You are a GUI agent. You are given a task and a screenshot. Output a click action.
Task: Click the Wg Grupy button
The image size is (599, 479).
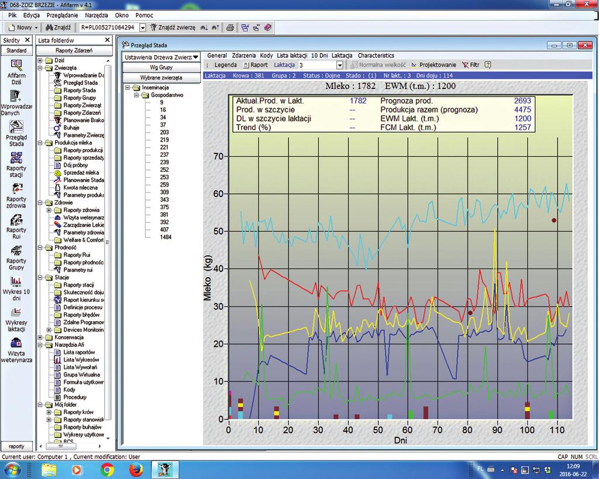(161, 67)
